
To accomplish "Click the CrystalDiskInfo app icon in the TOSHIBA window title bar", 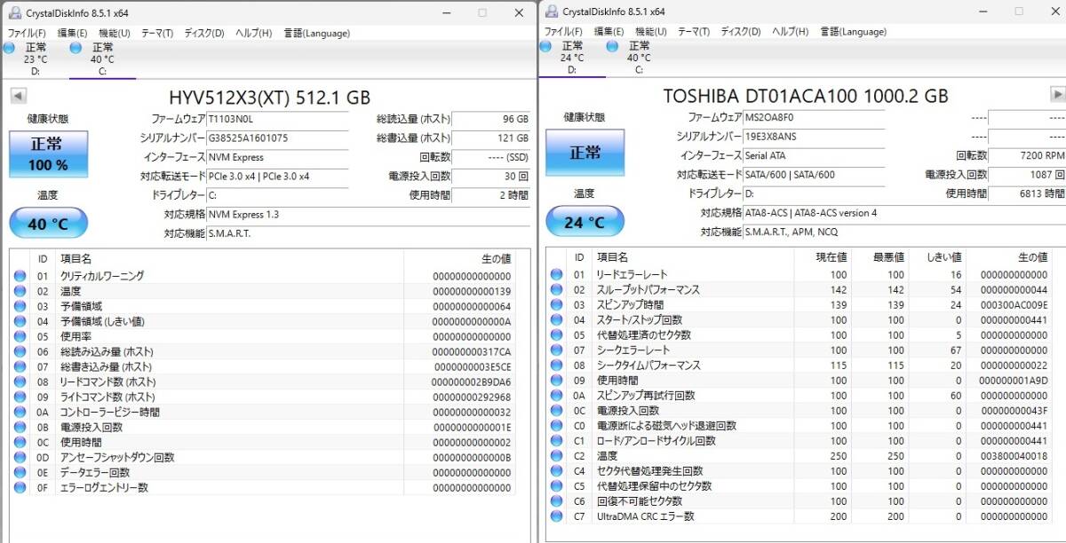I will [552, 12].
